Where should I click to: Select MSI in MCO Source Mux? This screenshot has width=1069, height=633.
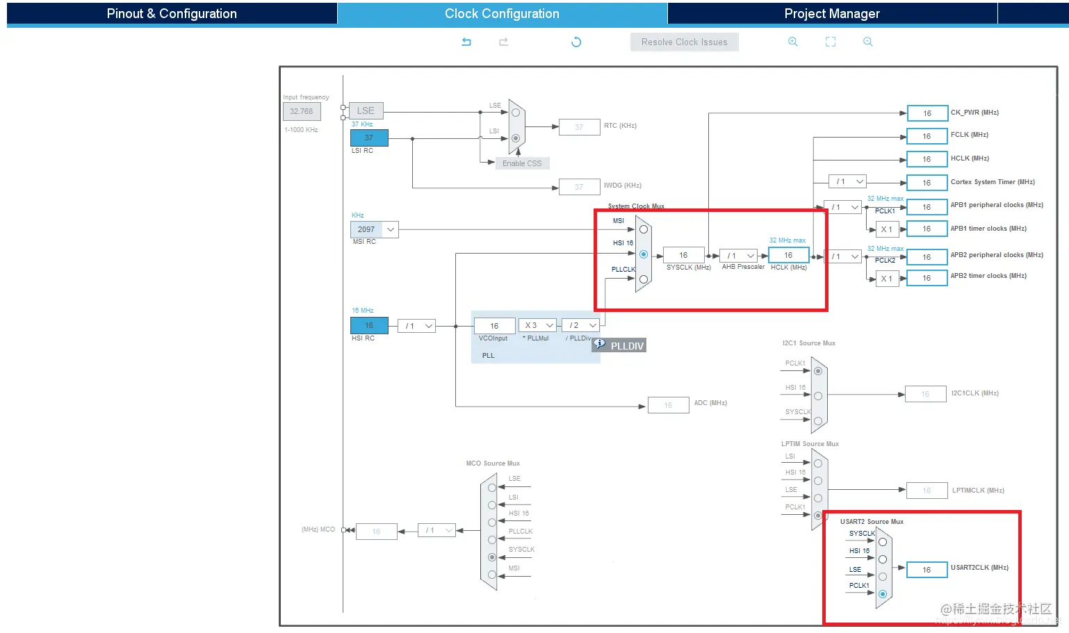tap(492, 575)
